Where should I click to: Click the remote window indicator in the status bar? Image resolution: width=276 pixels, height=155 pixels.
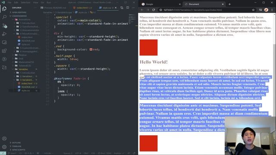[x=3, y=153]
